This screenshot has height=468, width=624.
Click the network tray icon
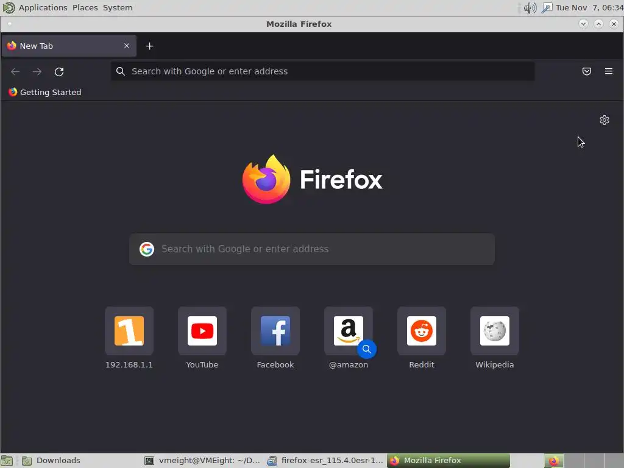pyautogui.click(x=547, y=7)
